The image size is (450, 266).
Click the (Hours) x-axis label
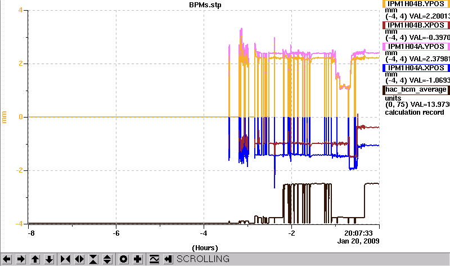click(x=205, y=248)
